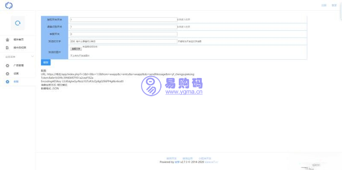342x170 pixels.
Task: Click the house icon for 模块首页
Action: point(8,40)
